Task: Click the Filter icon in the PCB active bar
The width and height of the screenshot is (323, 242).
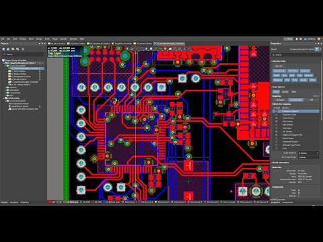Action: coord(127,48)
